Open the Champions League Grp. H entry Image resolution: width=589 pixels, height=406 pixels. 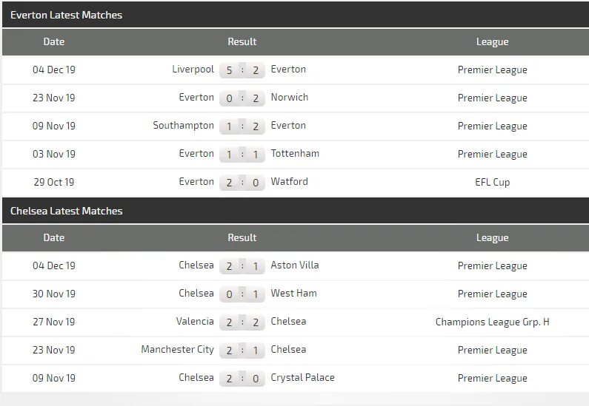(x=492, y=322)
